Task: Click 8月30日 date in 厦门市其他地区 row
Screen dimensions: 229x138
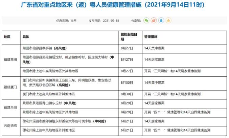Action: pos(127,94)
